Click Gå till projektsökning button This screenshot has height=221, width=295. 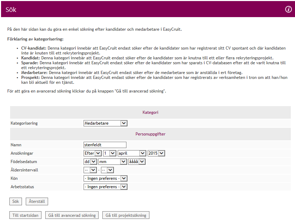126,215
